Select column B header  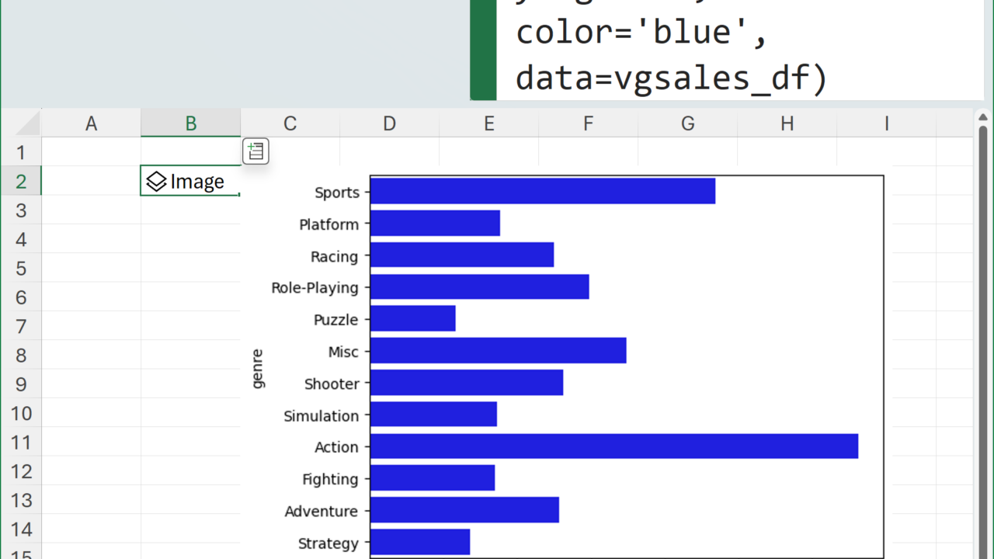click(190, 123)
